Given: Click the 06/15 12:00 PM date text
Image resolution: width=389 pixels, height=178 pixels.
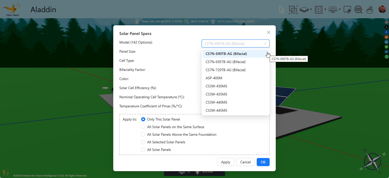Looking at the screenshot, I should pos(199,22).
